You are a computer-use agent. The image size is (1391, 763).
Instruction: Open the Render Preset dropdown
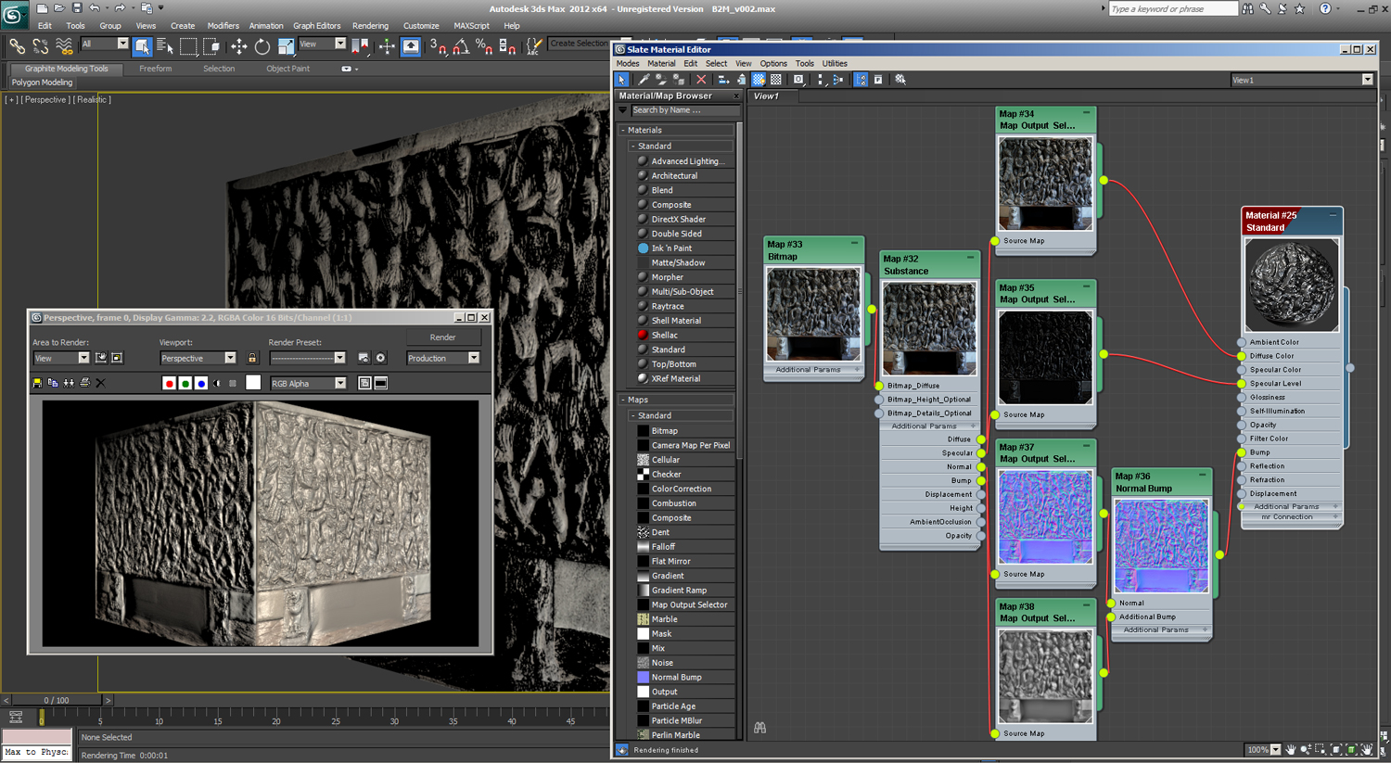[308, 358]
